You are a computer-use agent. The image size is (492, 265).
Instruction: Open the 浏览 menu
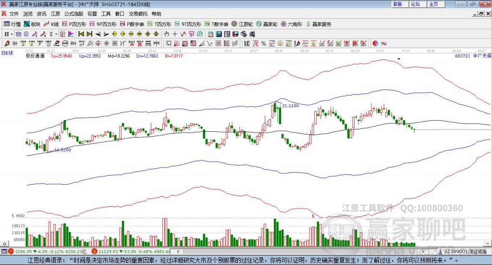28,14
